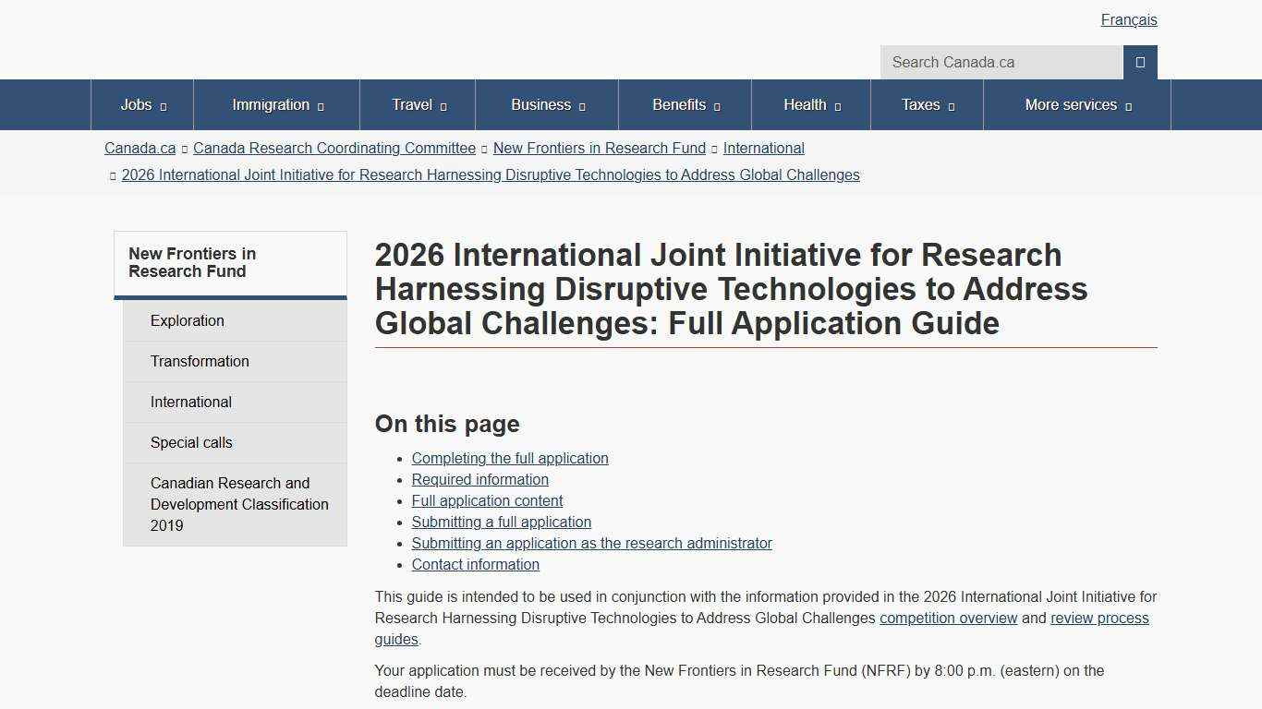Open the competition overview link
1262x709 pixels.
click(949, 618)
